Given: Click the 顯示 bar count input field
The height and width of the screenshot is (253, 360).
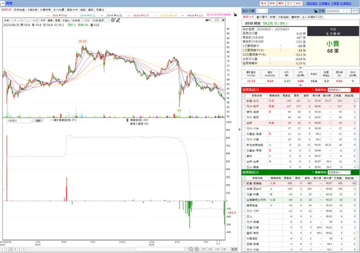Looking at the screenshot, I should click(x=217, y=20).
